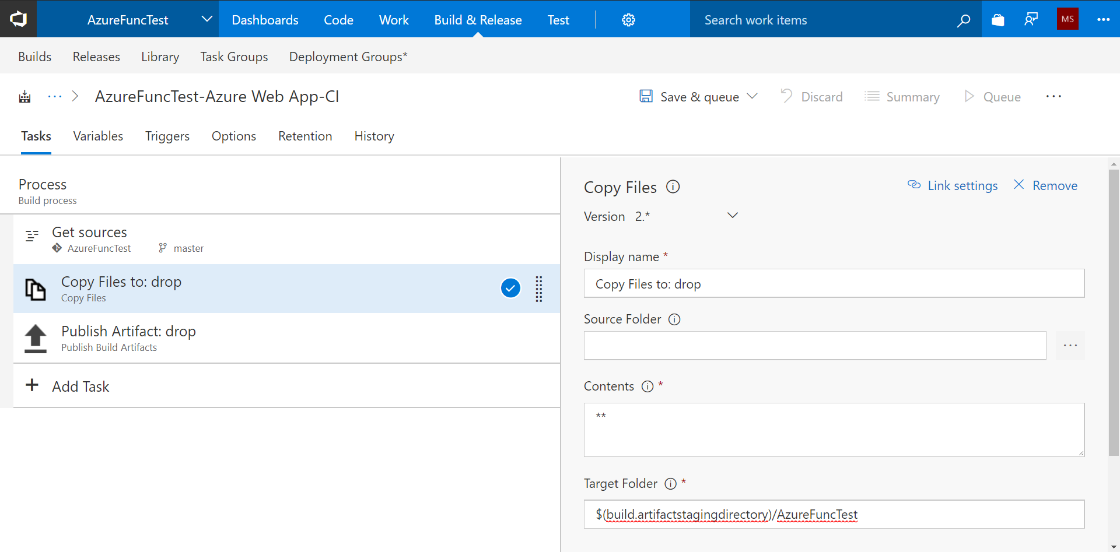Go to the Builds page
1120x552 pixels.
34,57
